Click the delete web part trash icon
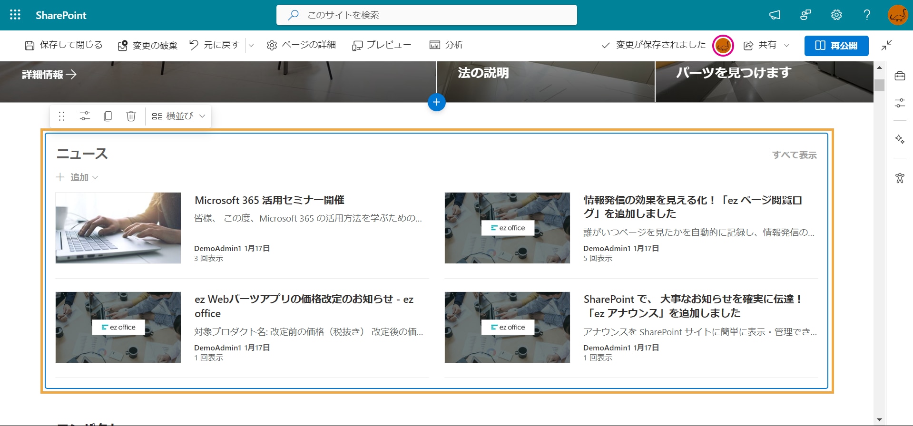This screenshot has width=913, height=426. pos(131,116)
